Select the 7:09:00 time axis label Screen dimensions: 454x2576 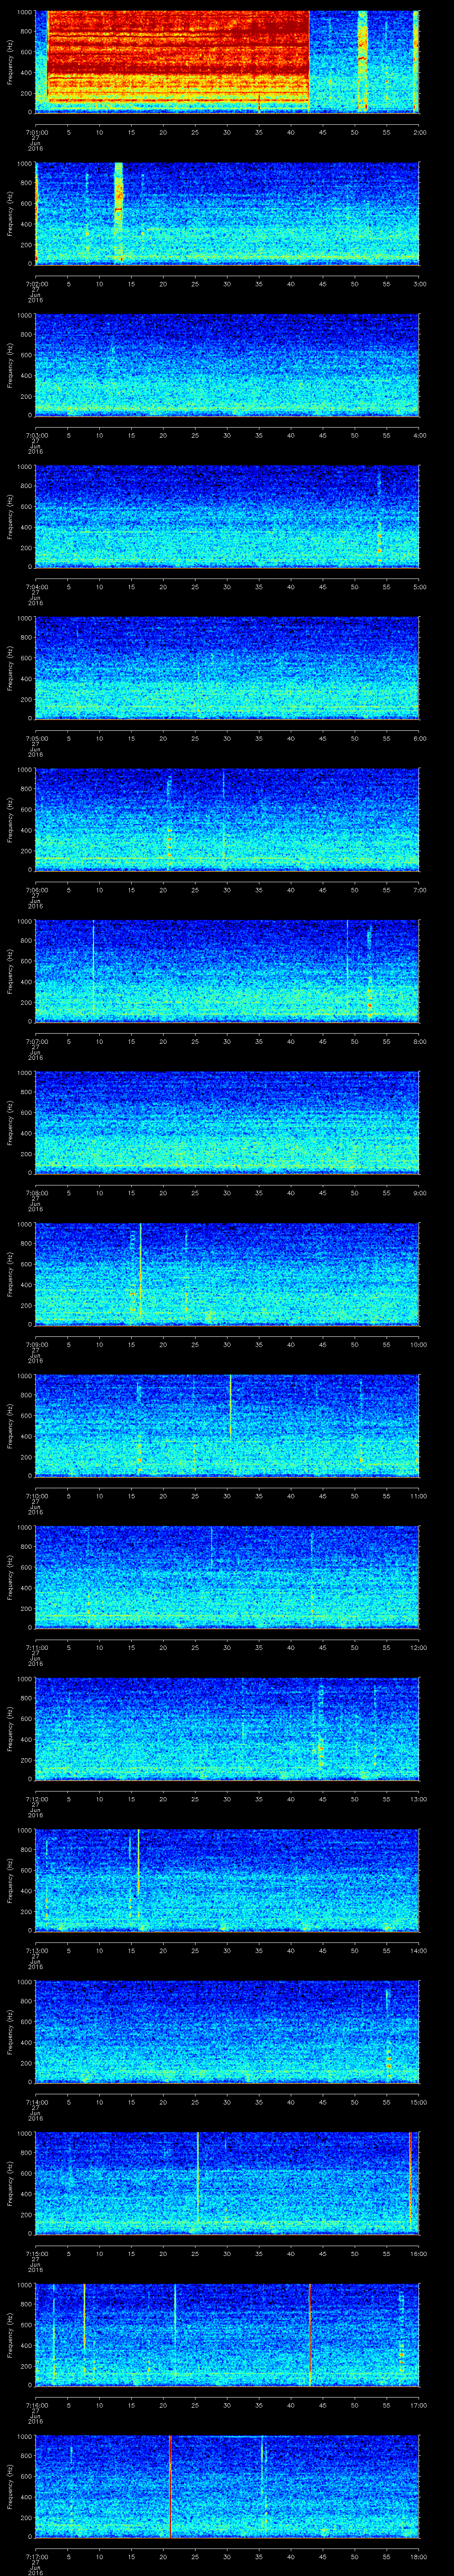(36, 1344)
